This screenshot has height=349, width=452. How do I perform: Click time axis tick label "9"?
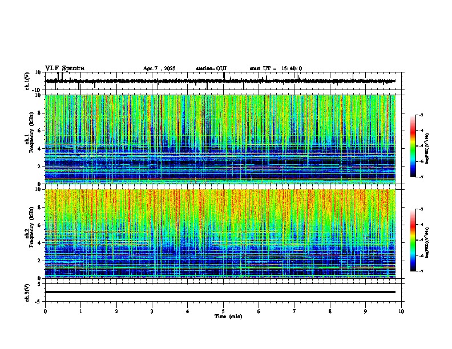pos(365,311)
